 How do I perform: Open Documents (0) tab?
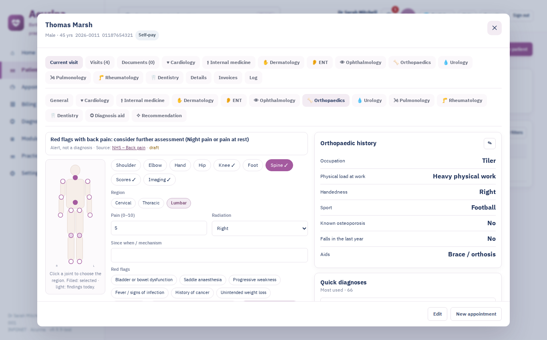point(138,62)
